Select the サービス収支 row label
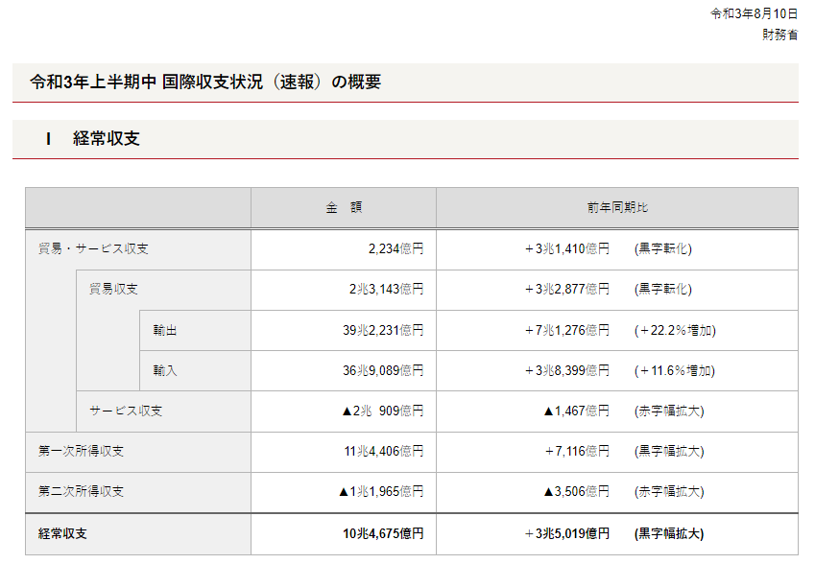This screenshot has height=564, width=815. (126, 411)
